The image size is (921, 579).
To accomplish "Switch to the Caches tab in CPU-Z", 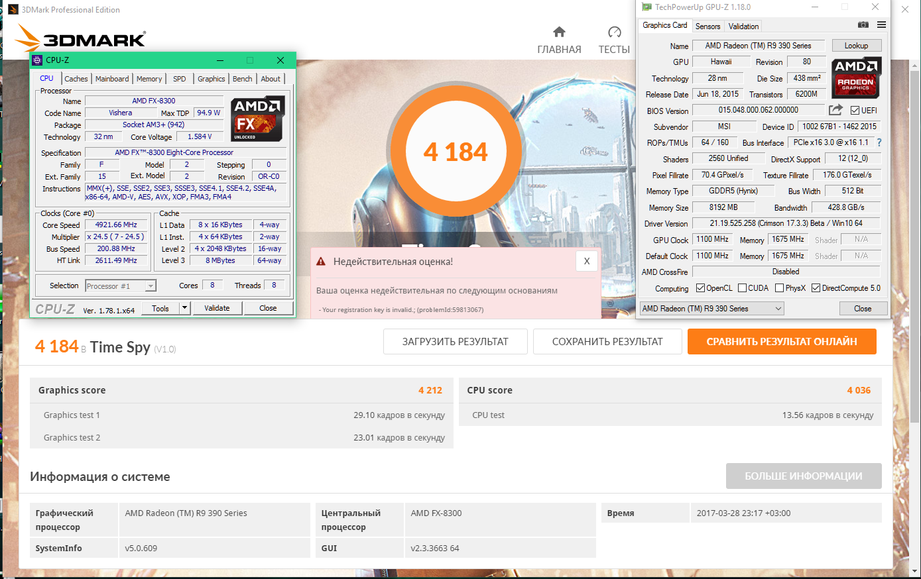I will (76, 79).
